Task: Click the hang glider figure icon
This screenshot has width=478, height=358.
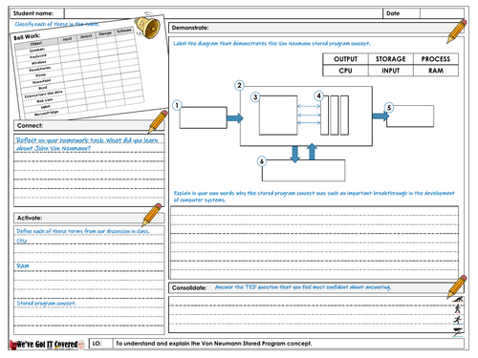Action: point(458,331)
